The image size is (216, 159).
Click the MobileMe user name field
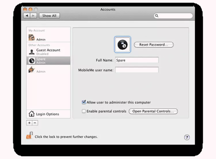click(137, 70)
